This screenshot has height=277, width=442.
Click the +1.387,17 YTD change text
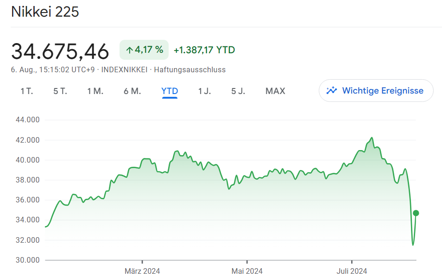point(204,50)
